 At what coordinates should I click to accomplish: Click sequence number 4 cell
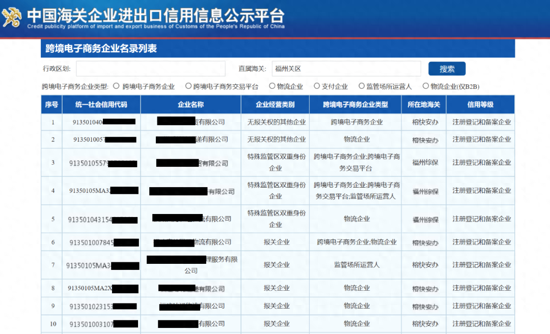(53, 191)
